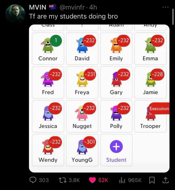Open David's blue monster tile
Viewport: 175px width, 190px height.
[82, 48]
